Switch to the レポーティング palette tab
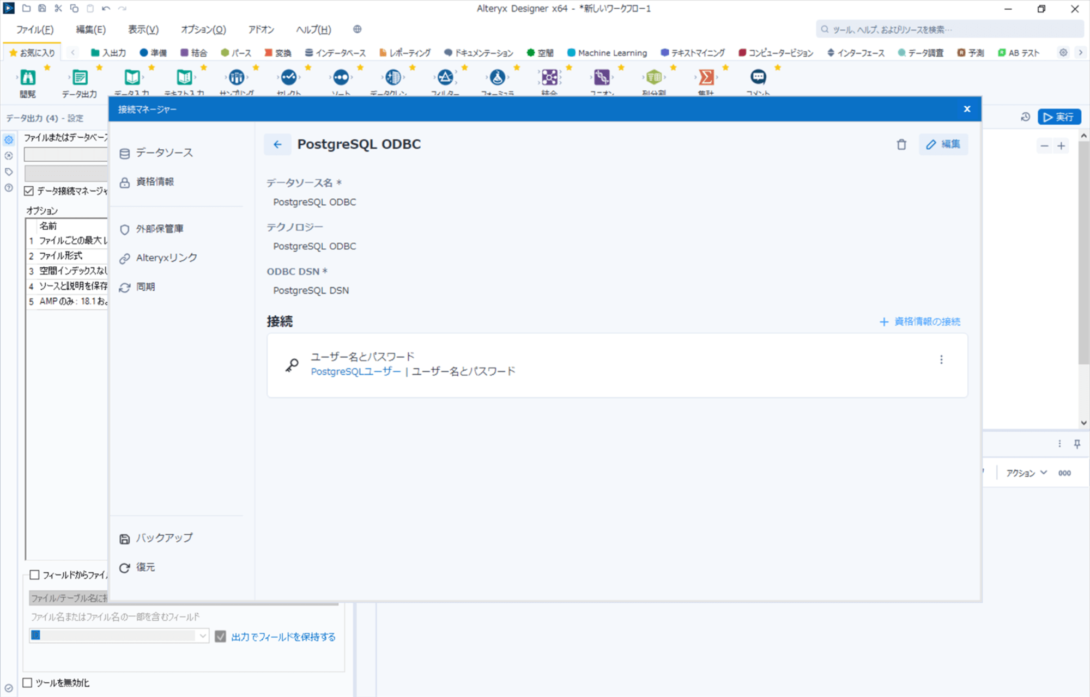Viewport: 1090px width, 697px height. (x=405, y=53)
